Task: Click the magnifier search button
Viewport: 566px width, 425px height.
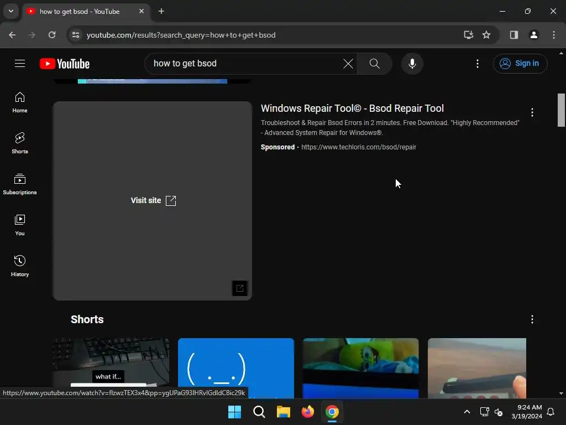Action: point(374,64)
